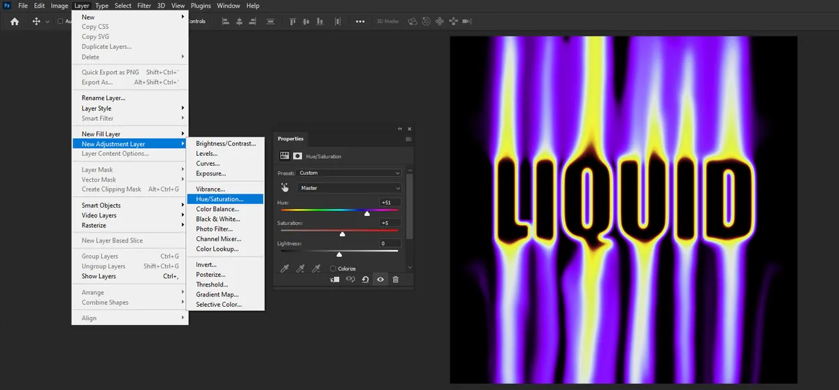Click align right edges icon
Screen dimensions: 839x390
coord(252,22)
